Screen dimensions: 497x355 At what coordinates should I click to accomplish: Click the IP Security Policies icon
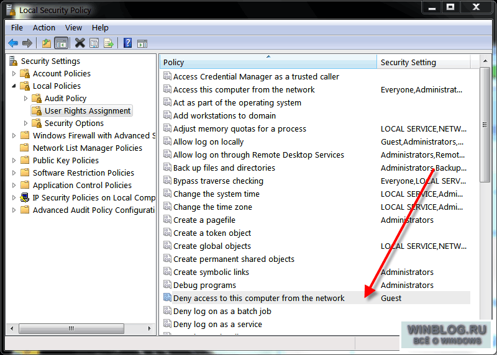tap(25, 197)
